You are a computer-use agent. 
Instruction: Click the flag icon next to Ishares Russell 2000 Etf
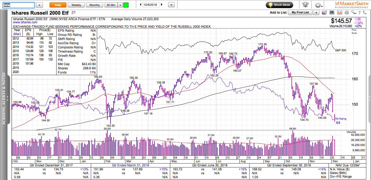74,12
